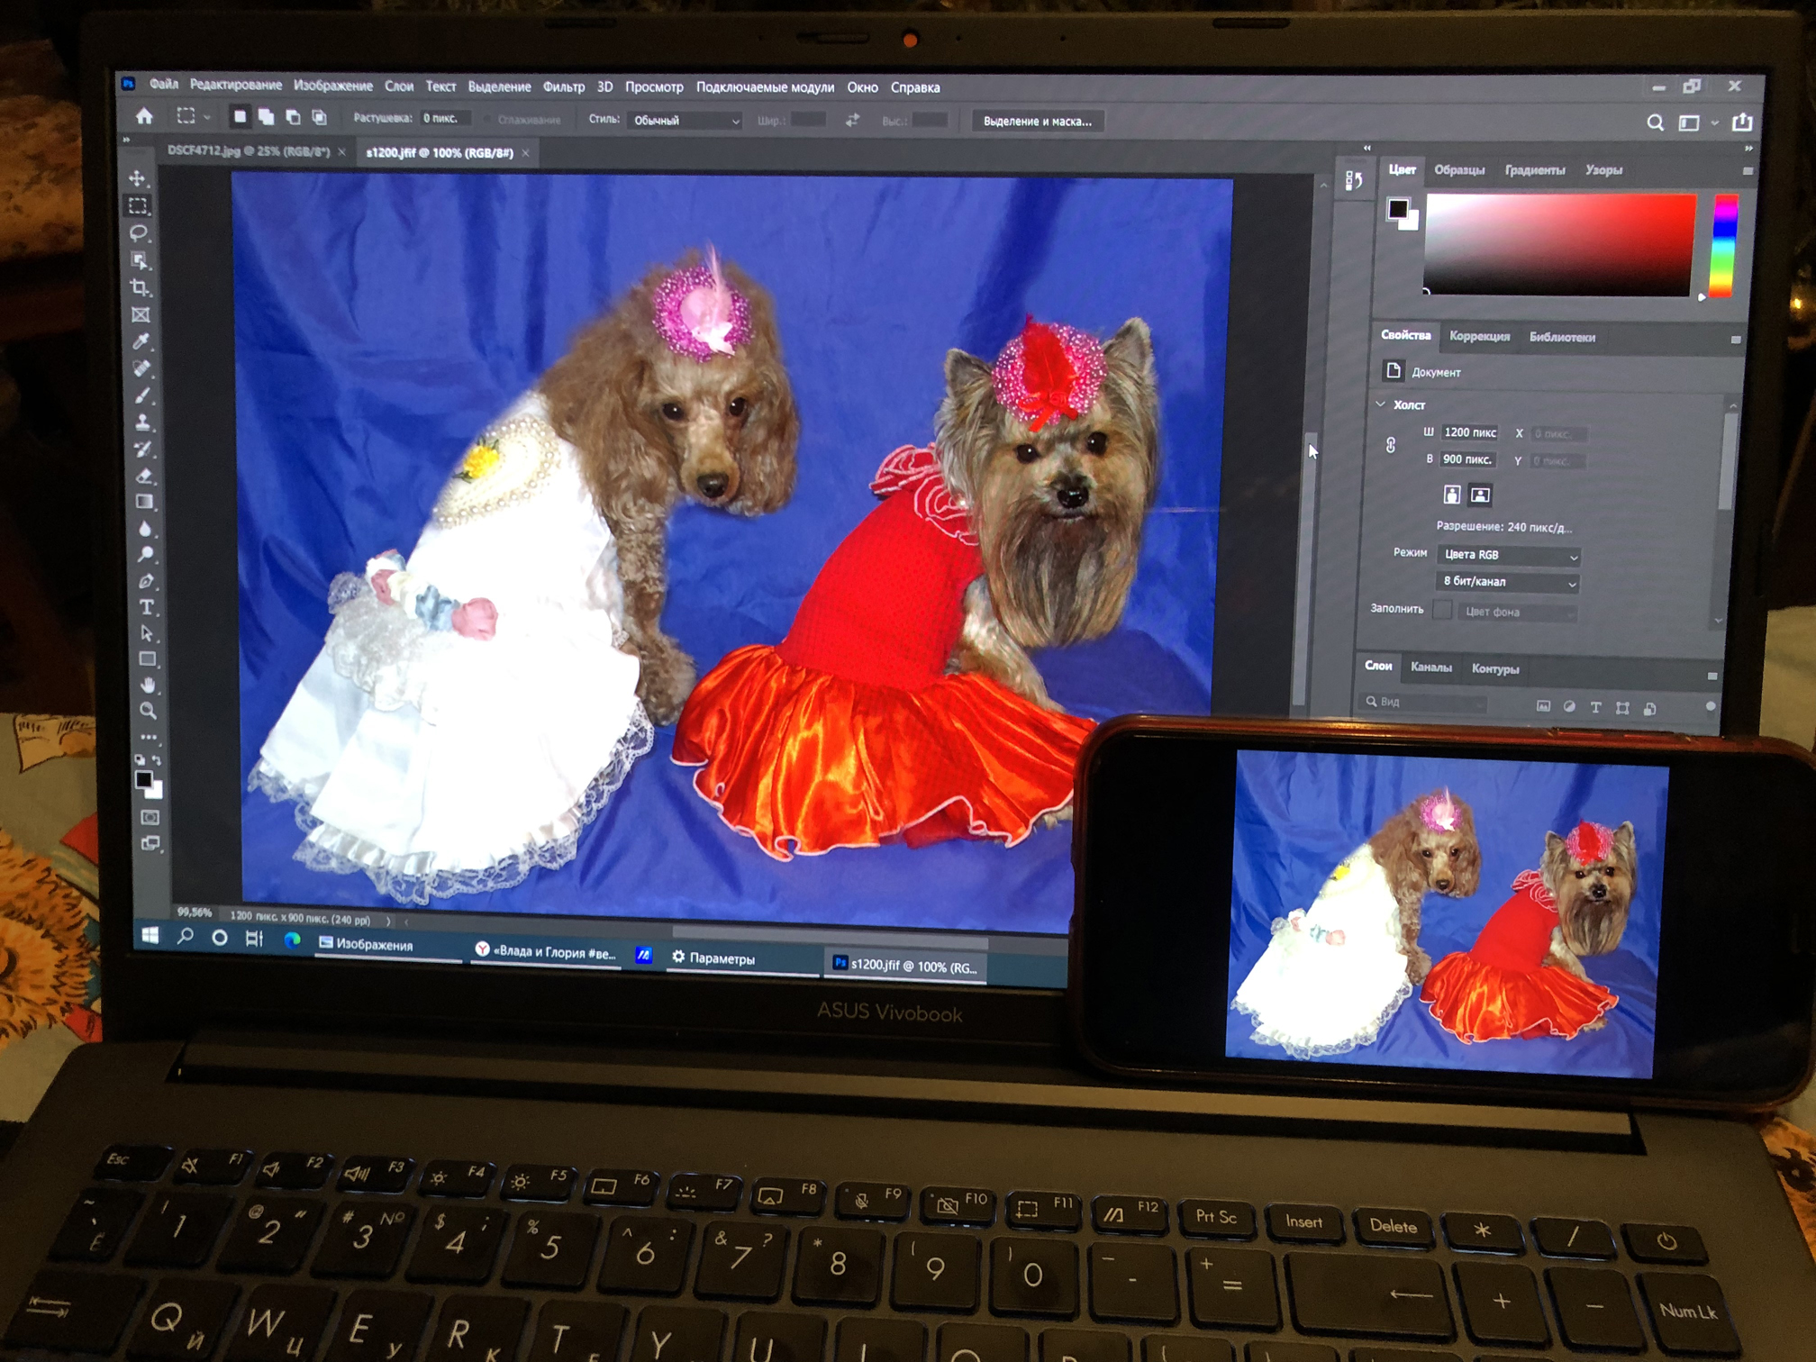This screenshot has height=1362, width=1816.
Task: Select the Clone Stamp tool
Action: click(143, 422)
